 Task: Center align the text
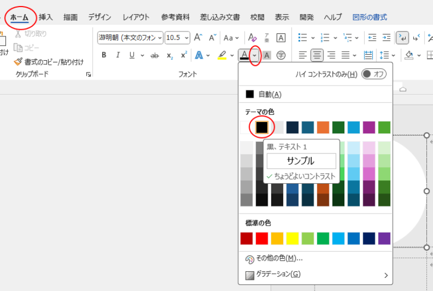click(317, 55)
